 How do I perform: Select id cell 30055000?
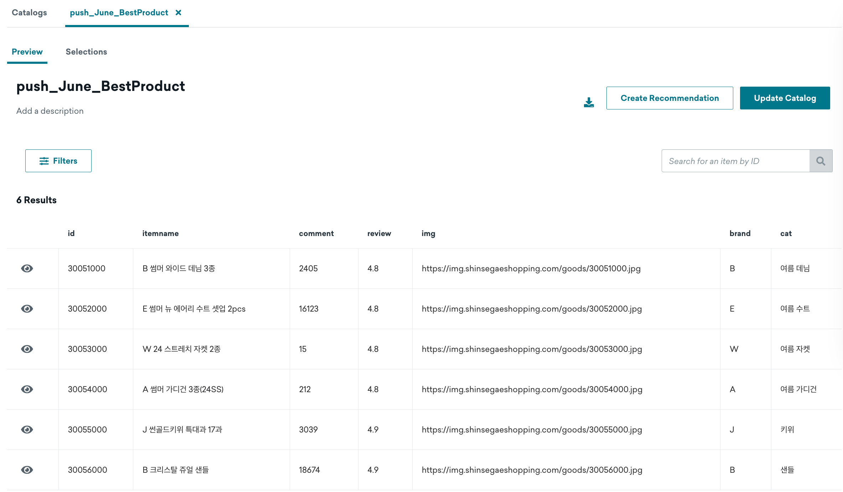pyautogui.click(x=87, y=430)
